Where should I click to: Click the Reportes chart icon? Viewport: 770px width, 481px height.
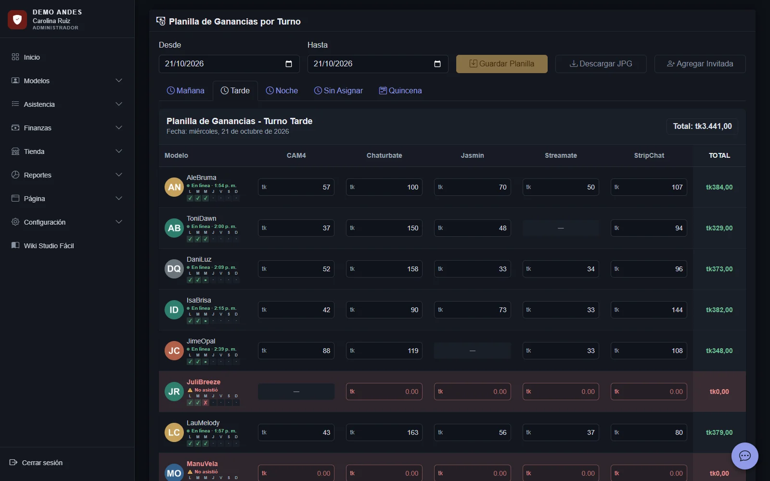15,175
